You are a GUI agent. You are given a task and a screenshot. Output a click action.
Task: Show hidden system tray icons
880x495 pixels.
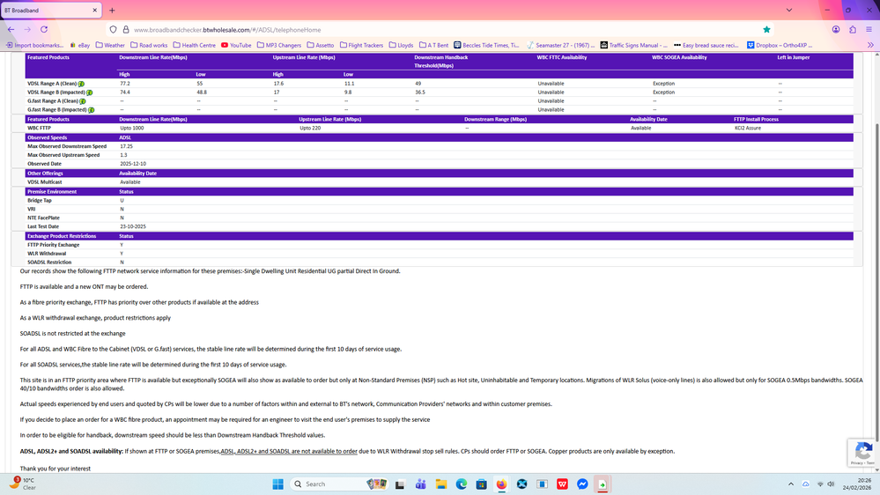791,484
